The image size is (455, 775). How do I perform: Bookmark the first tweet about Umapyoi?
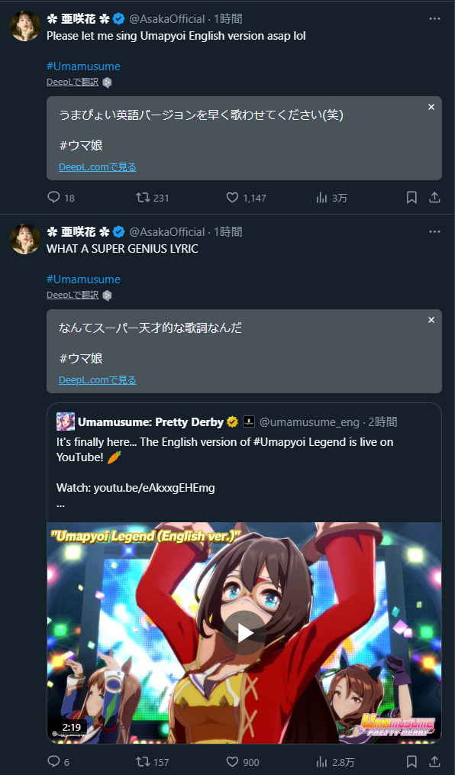(x=411, y=198)
